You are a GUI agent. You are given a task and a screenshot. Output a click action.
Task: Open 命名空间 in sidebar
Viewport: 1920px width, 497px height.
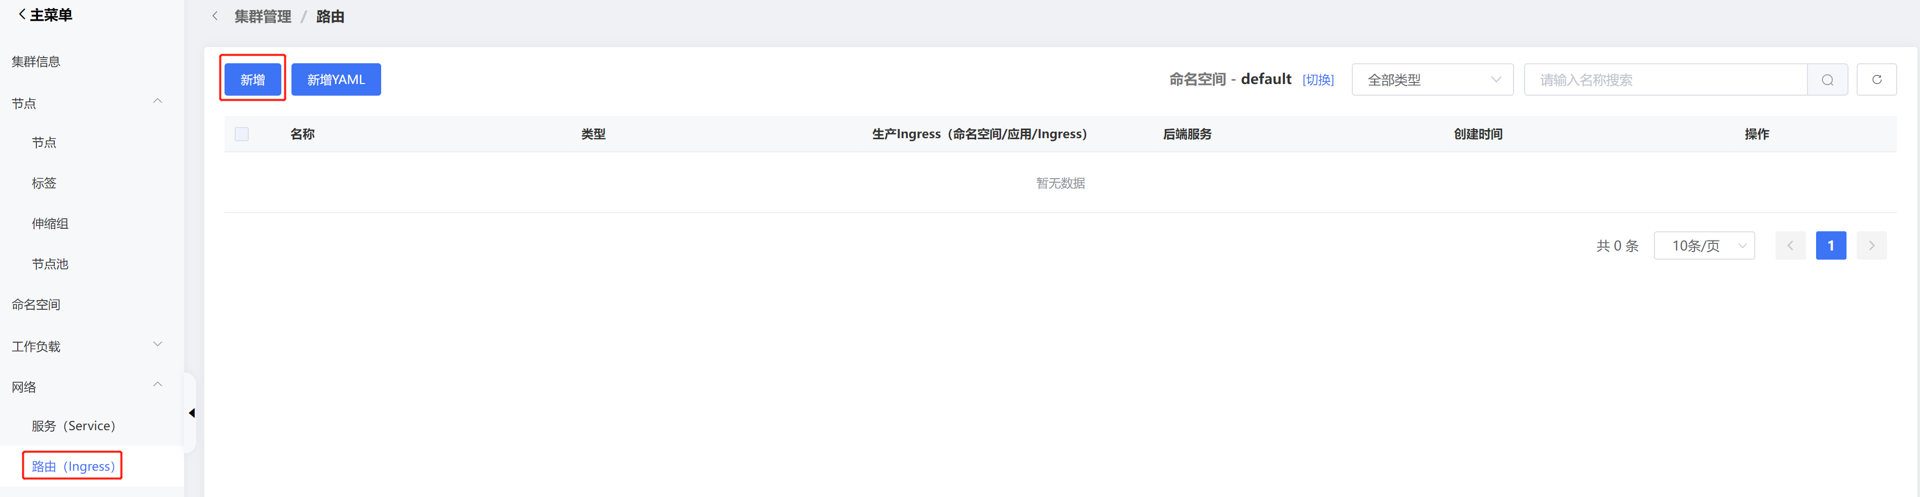point(36,304)
